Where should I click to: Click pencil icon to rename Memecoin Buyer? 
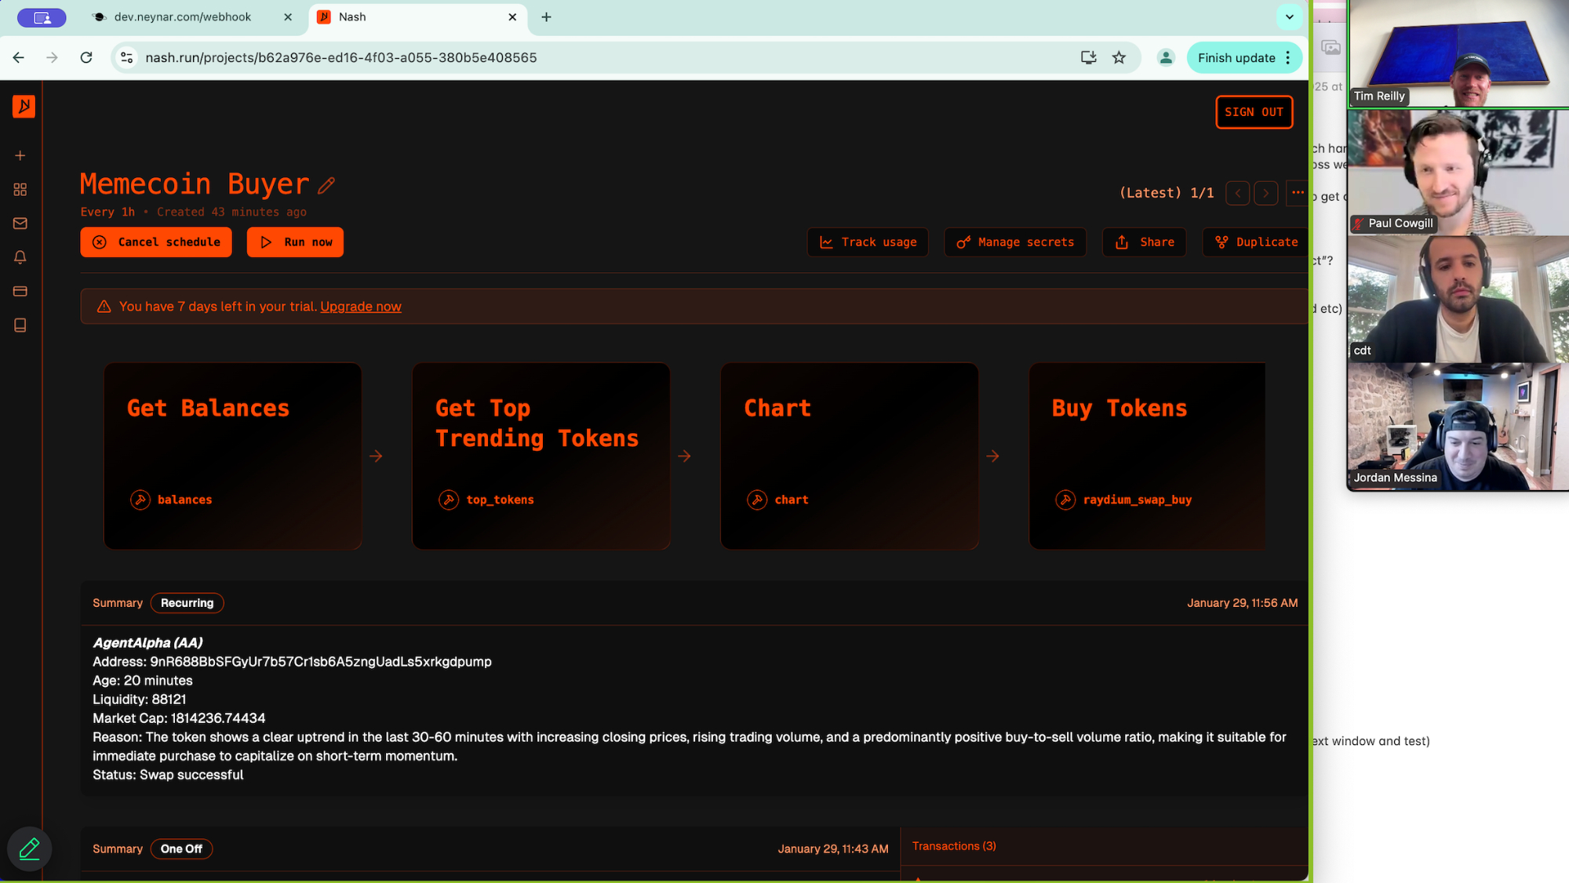pyautogui.click(x=326, y=186)
